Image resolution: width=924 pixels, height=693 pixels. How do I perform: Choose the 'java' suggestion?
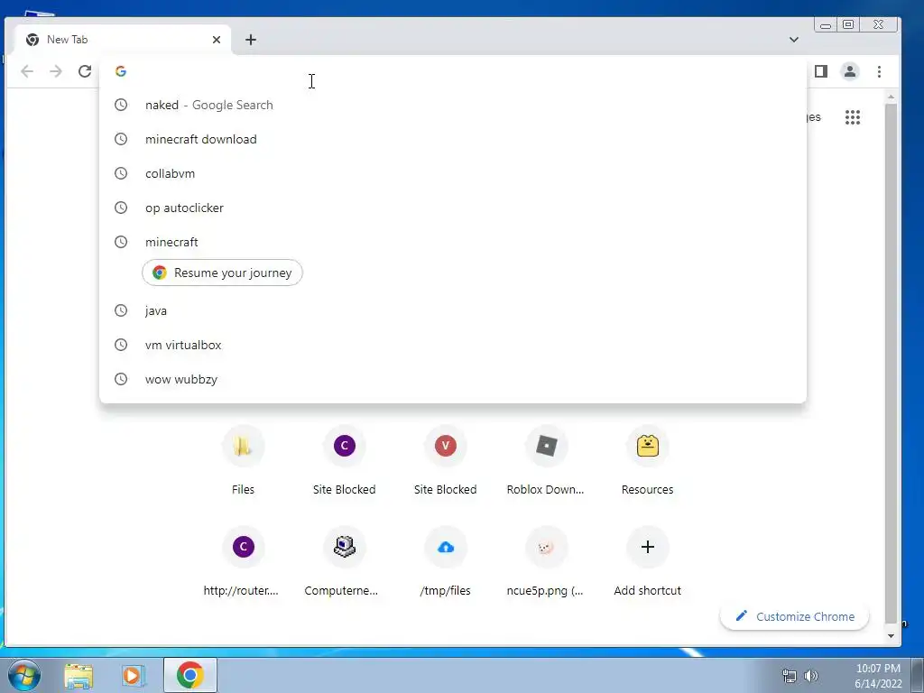coord(453,310)
